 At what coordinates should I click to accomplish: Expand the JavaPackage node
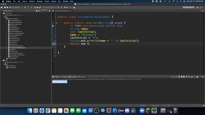(5, 66)
